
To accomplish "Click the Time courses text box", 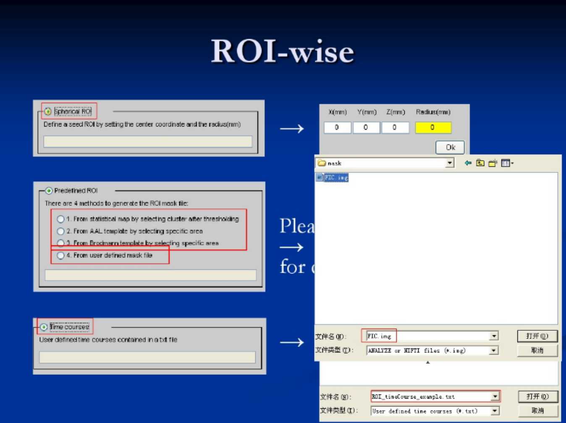I will 147,357.
